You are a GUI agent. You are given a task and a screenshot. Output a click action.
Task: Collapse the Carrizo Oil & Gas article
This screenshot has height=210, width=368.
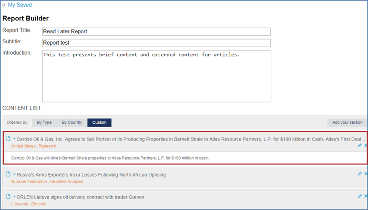(14, 139)
